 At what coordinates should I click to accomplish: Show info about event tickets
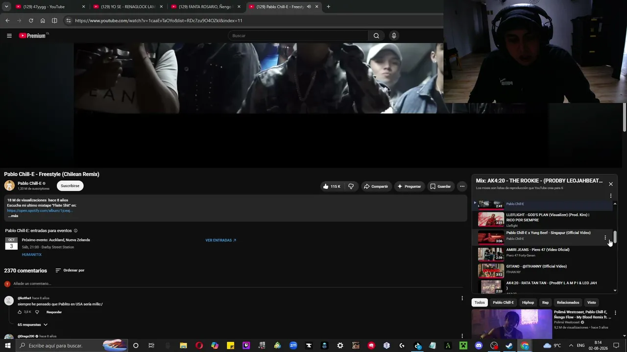(x=75, y=231)
